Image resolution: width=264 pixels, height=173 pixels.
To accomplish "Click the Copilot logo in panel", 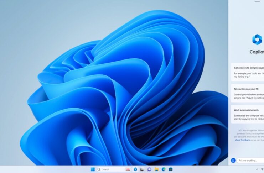I will coord(257,40).
